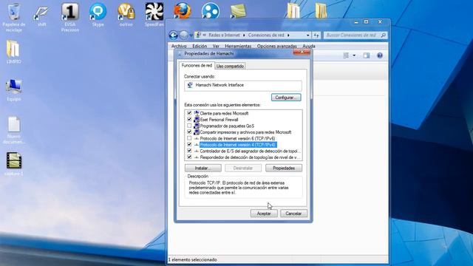Image resolution: width=473 pixels, height=266 pixels.
Task: Select the Skype desktop shortcut
Action: (98, 15)
